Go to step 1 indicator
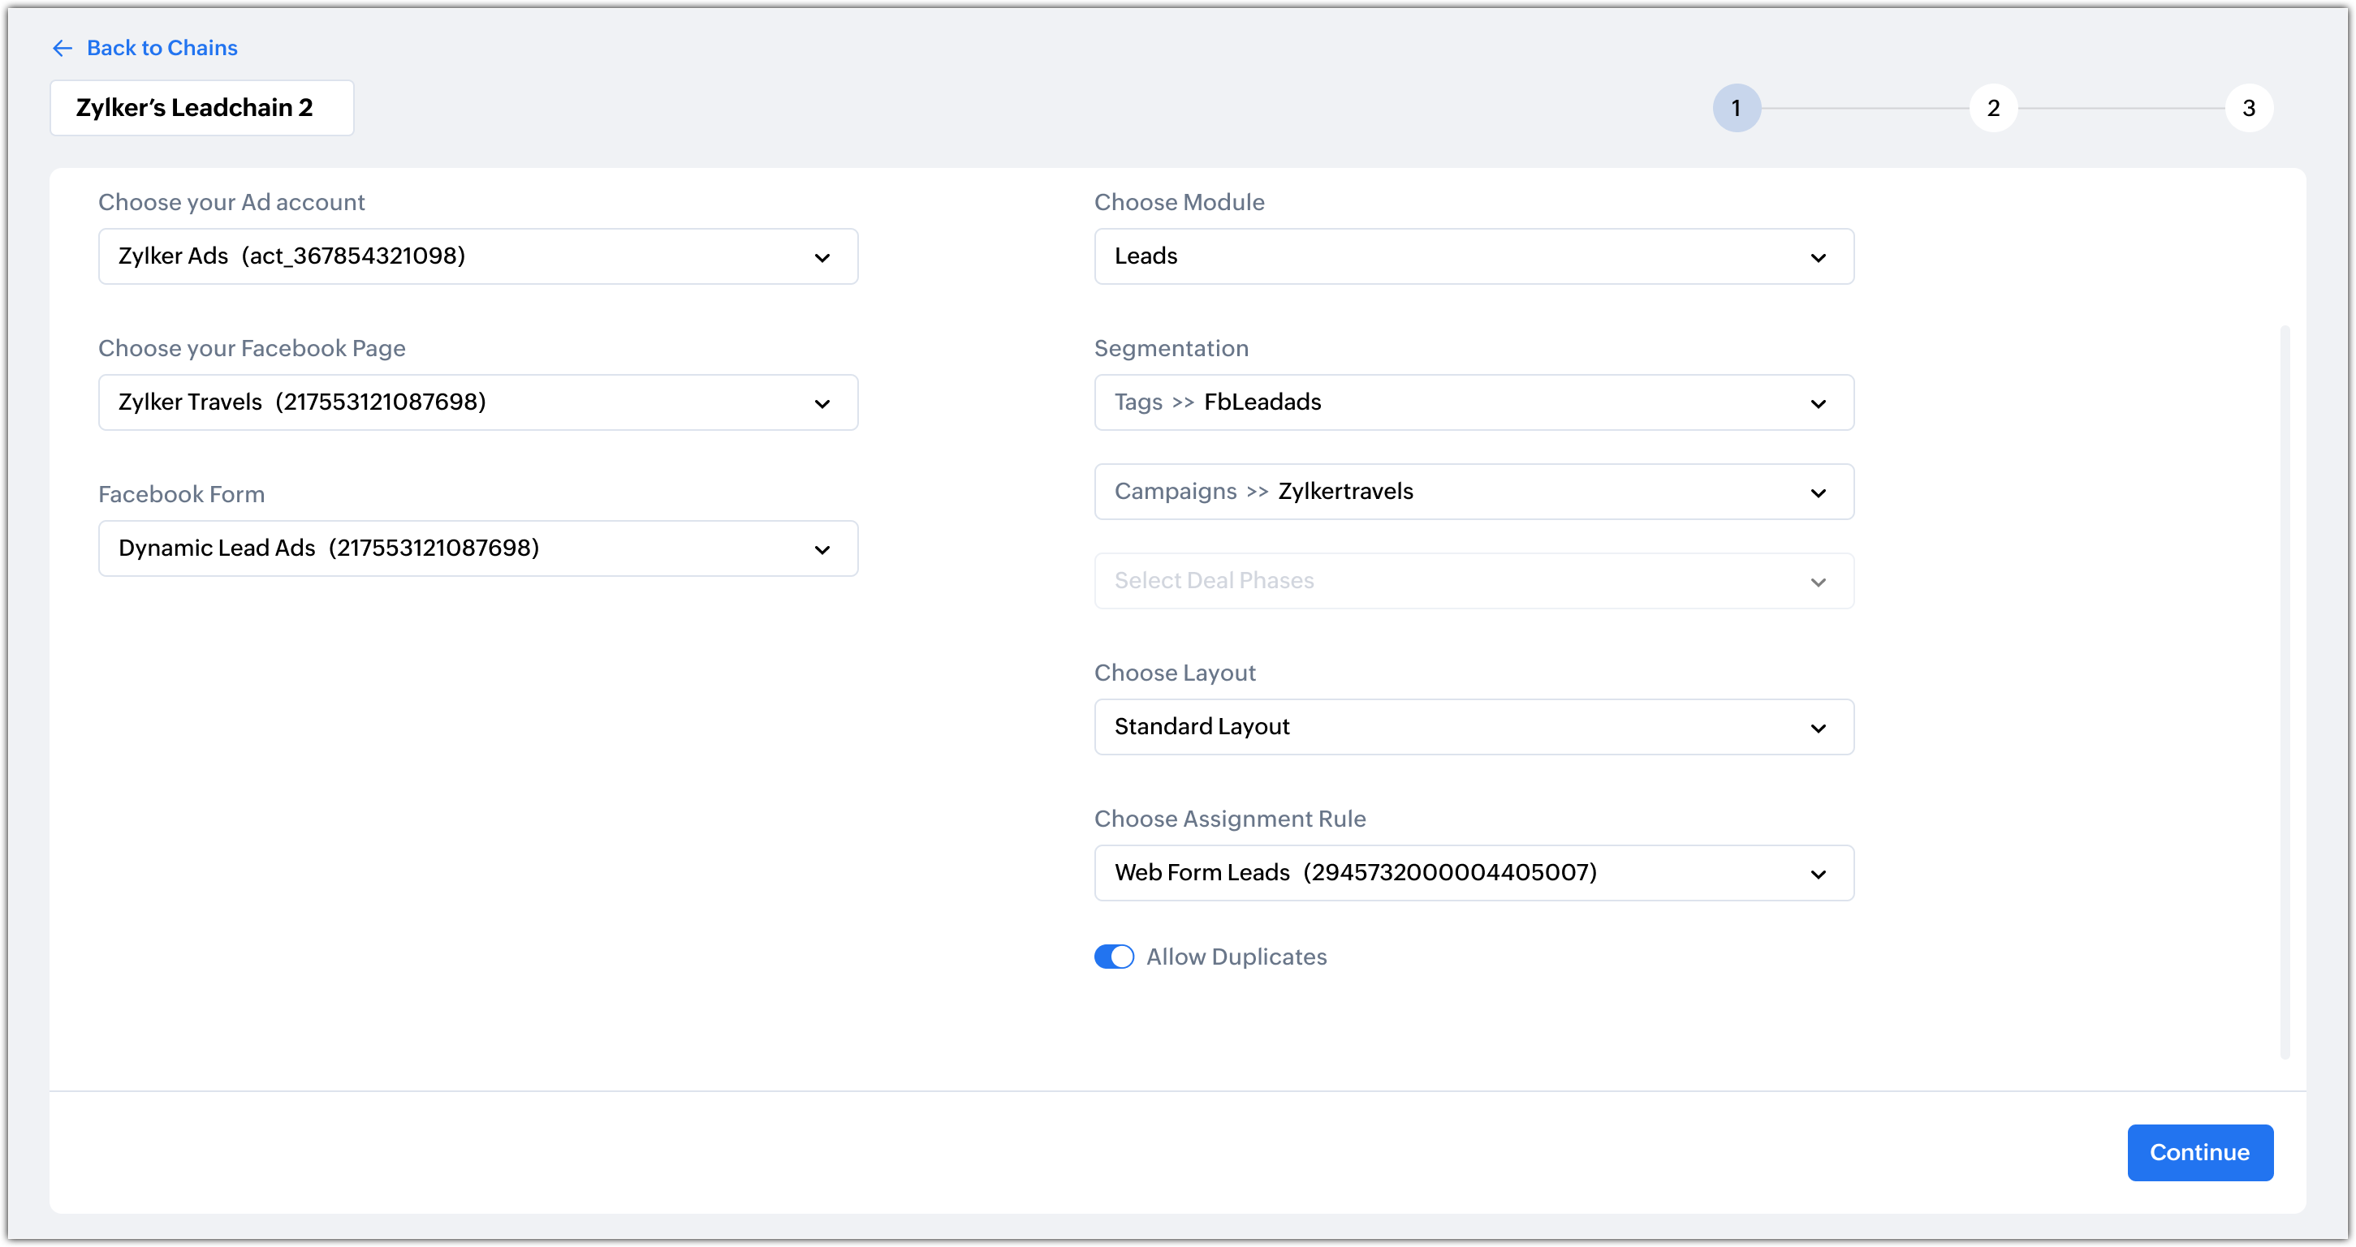 (x=1736, y=108)
